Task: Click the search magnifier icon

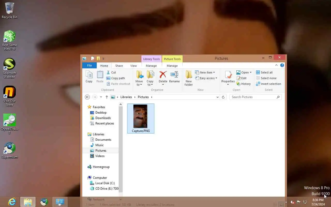Action: click(278, 97)
